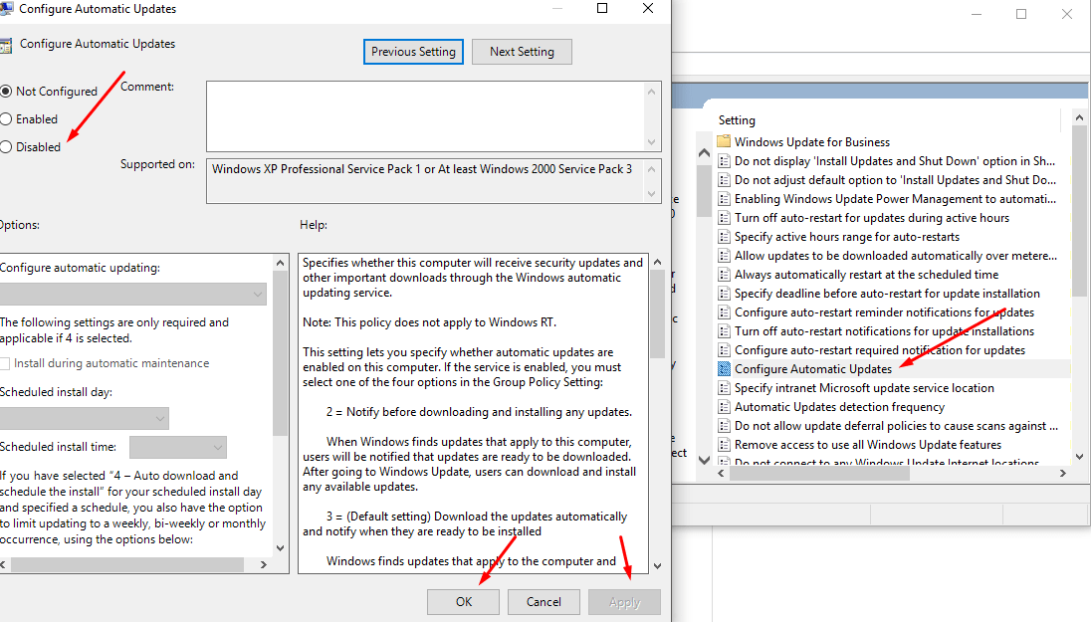Go to the Previous Setting
The height and width of the screenshot is (622, 1091).
pyautogui.click(x=413, y=52)
